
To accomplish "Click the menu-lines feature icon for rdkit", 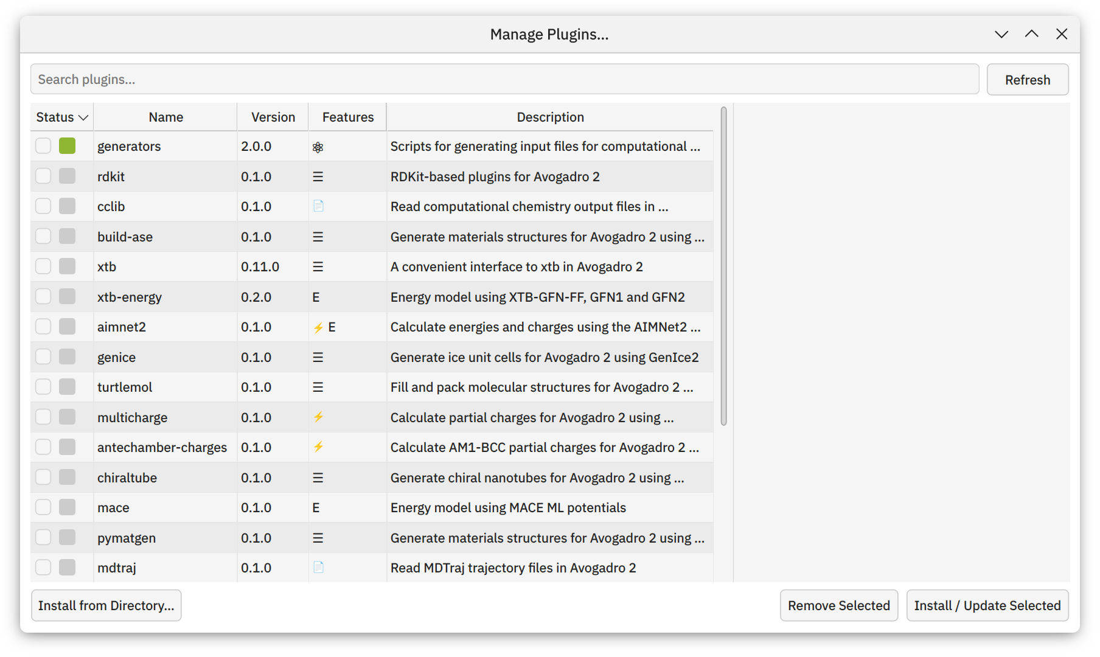I will click(x=318, y=177).
